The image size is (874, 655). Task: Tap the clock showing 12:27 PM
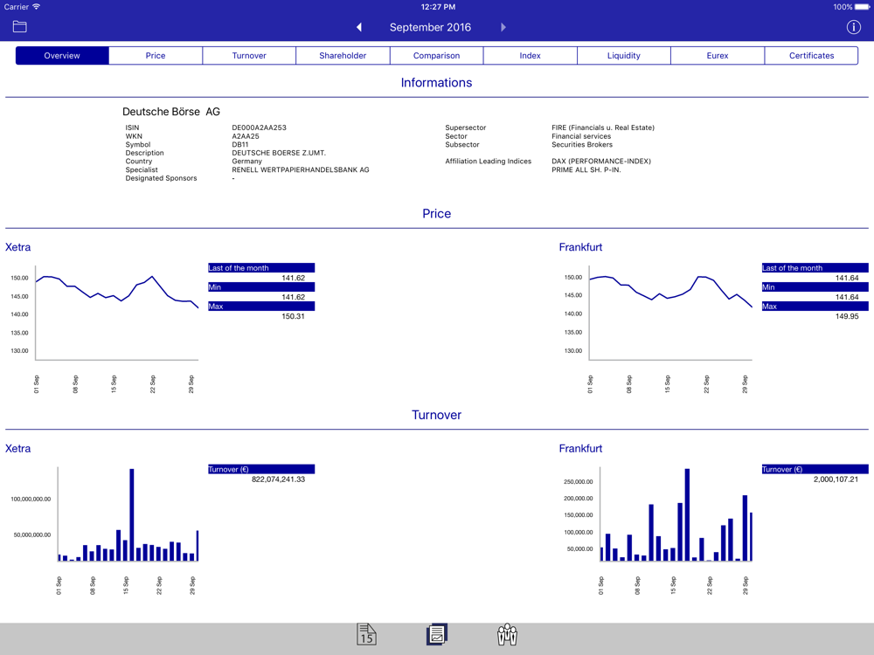pyautogui.click(x=438, y=7)
